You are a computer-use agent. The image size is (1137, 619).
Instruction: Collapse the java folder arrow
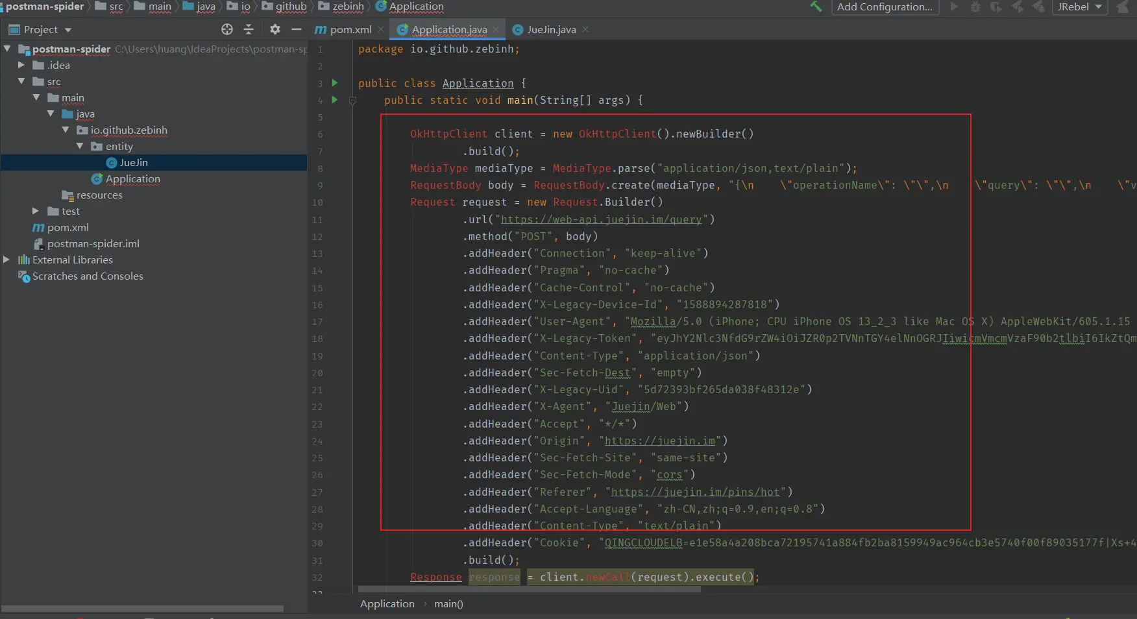(x=51, y=114)
